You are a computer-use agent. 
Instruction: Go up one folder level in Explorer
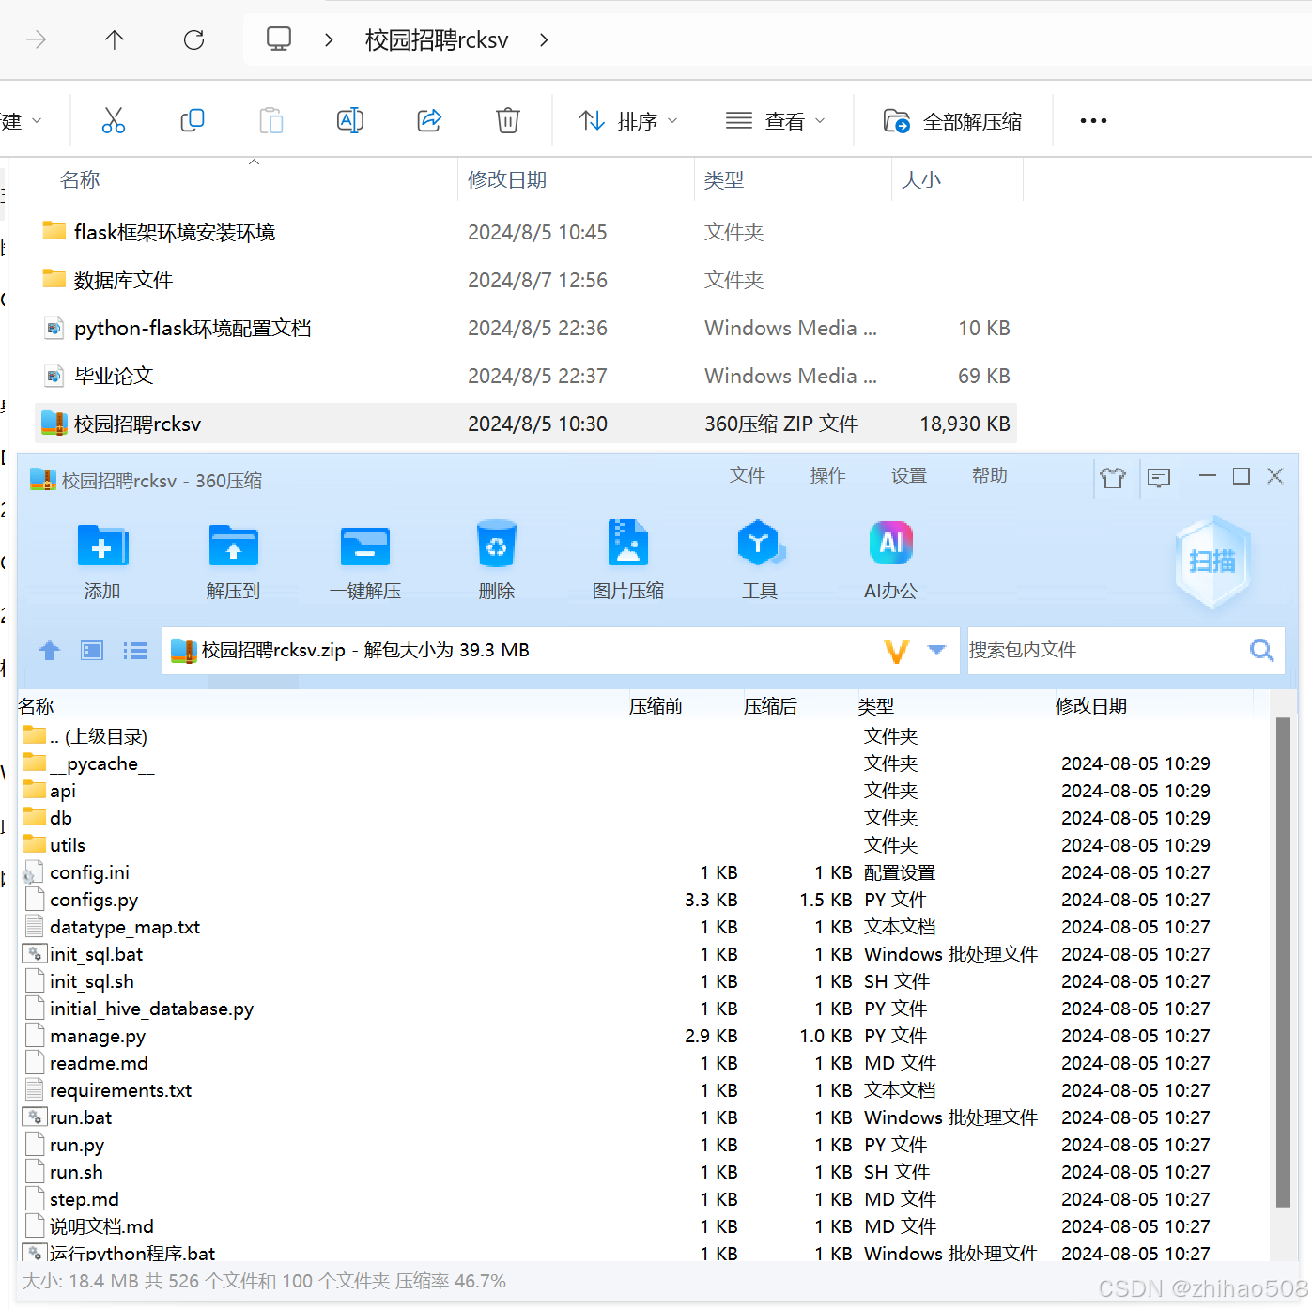point(115,39)
